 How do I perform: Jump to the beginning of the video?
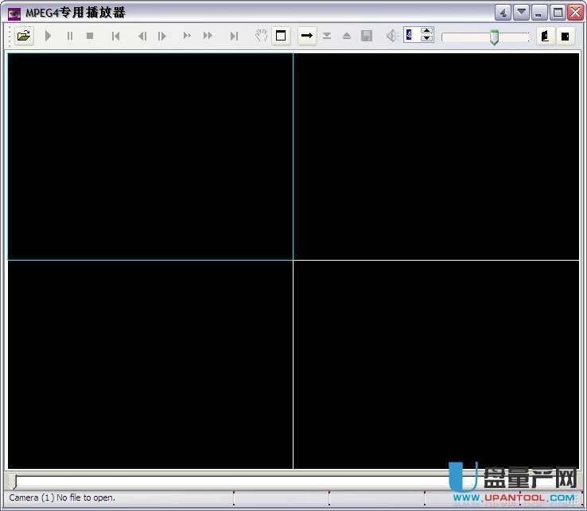pyautogui.click(x=116, y=36)
